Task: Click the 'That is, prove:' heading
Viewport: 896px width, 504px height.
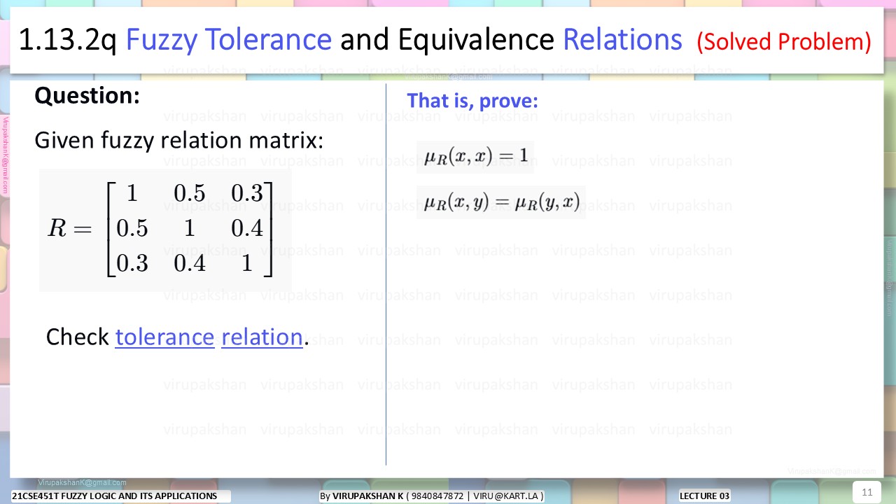Action: (x=472, y=101)
